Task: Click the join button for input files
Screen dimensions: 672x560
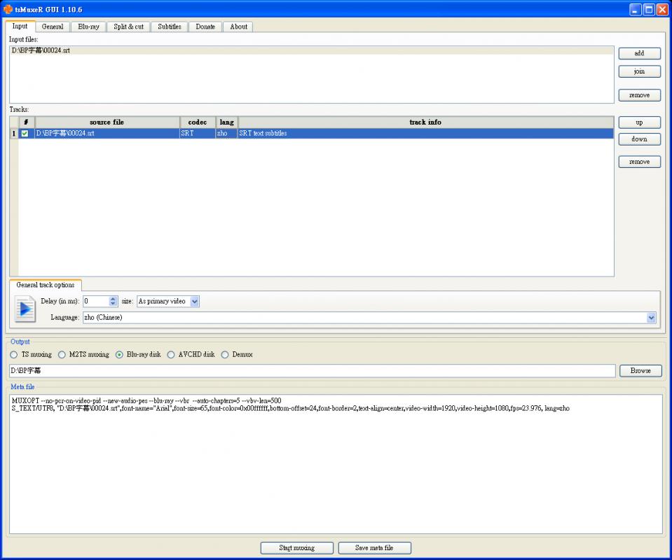Action: (639, 71)
